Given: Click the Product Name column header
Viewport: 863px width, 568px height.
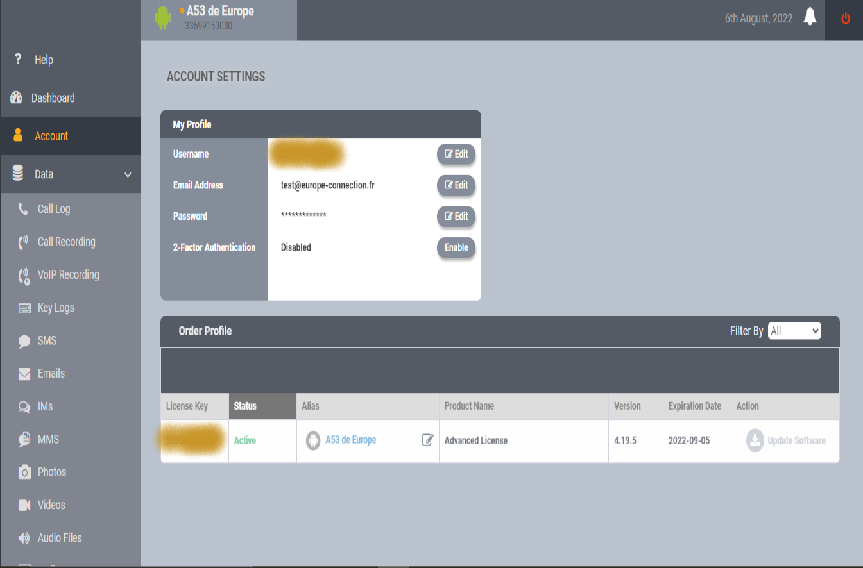Looking at the screenshot, I should 524,406.
